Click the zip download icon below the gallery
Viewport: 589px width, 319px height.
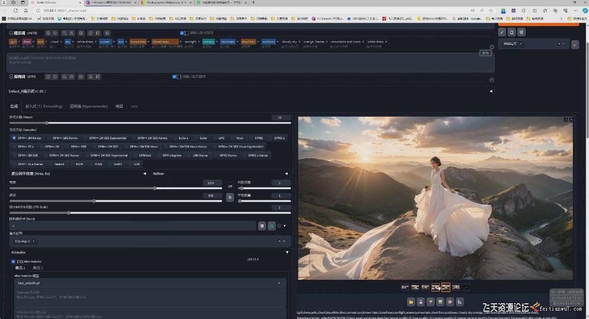[x=430, y=301]
